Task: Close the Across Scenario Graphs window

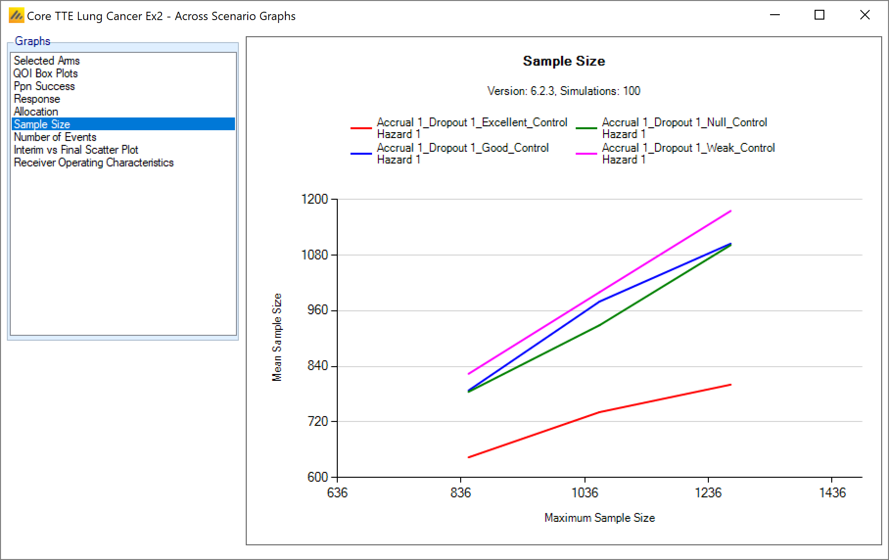Action: 865,15
